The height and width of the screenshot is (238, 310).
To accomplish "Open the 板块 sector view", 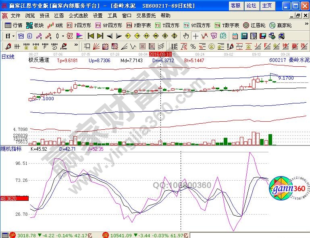I will pos(35,25).
